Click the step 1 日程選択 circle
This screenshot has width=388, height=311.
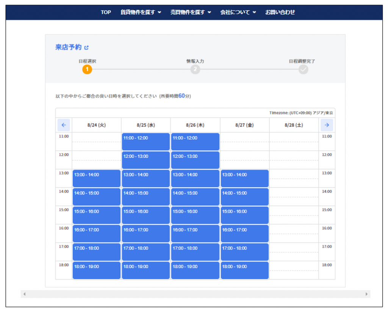tap(87, 69)
